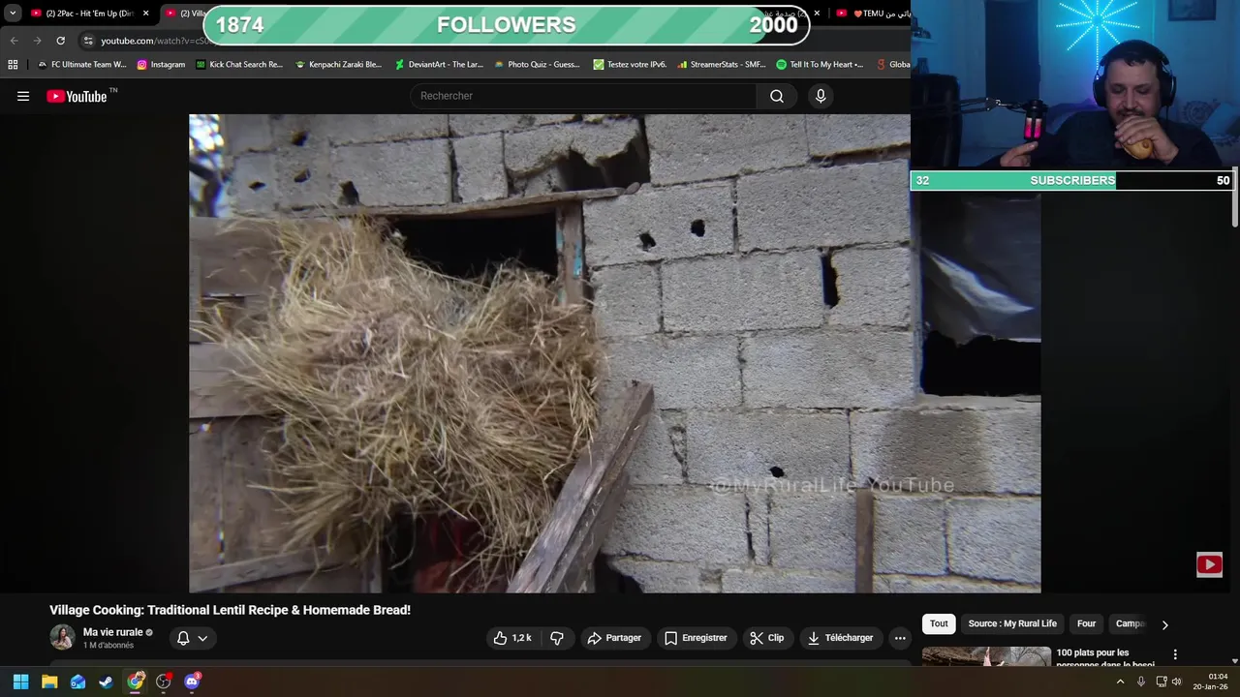Open the Windows Start menu

pyautogui.click(x=20, y=682)
